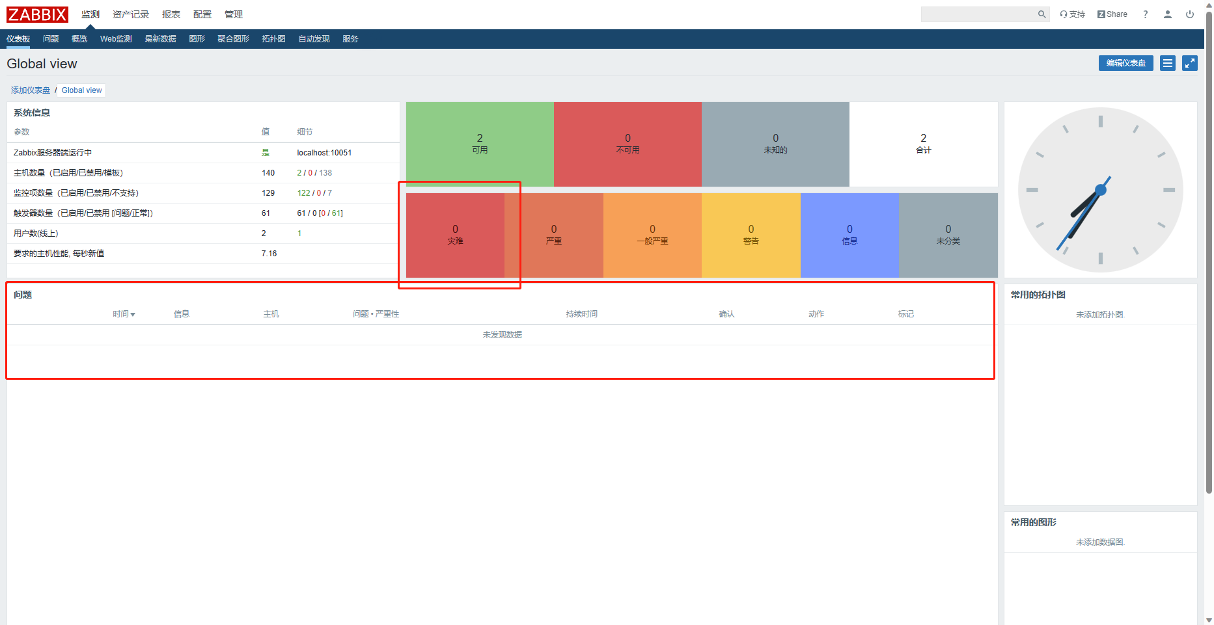Click the 常用的拓扑图 widget header
This screenshot has height=625, width=1214.
tap(1038, 295)
